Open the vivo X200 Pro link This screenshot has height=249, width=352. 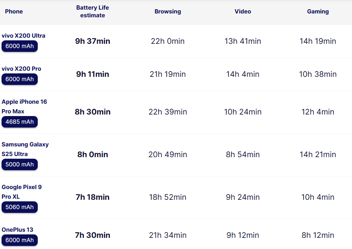pos(22,69)
